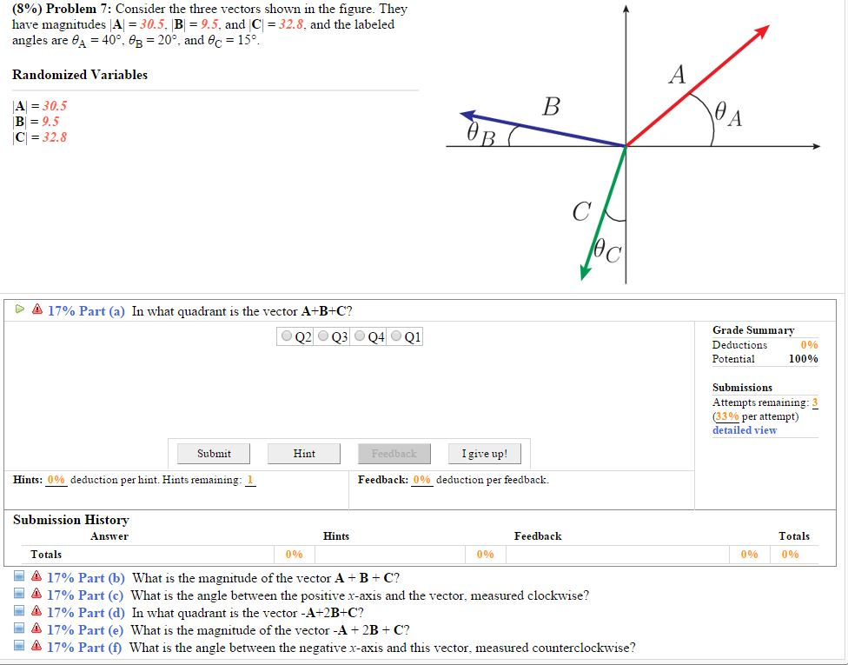Click the blue square icon next to Part (e)
This screenshot has height=665, width=848.
tap(19, 628)
